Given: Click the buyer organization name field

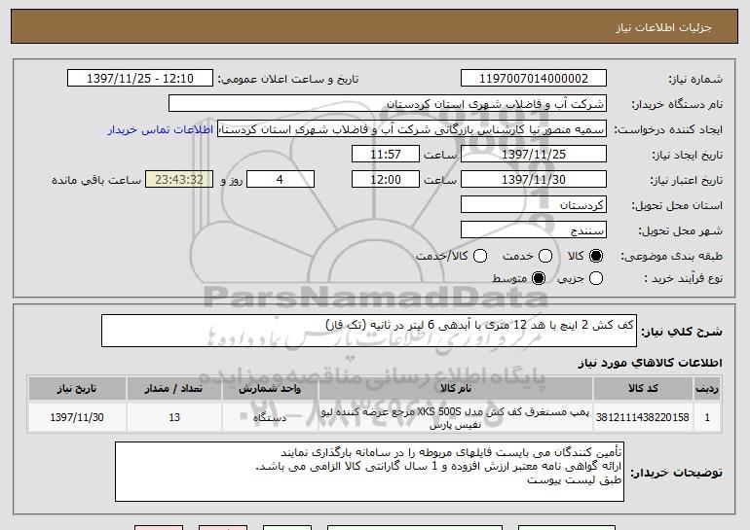Looking at the screenshot, I should click(388, 104).
